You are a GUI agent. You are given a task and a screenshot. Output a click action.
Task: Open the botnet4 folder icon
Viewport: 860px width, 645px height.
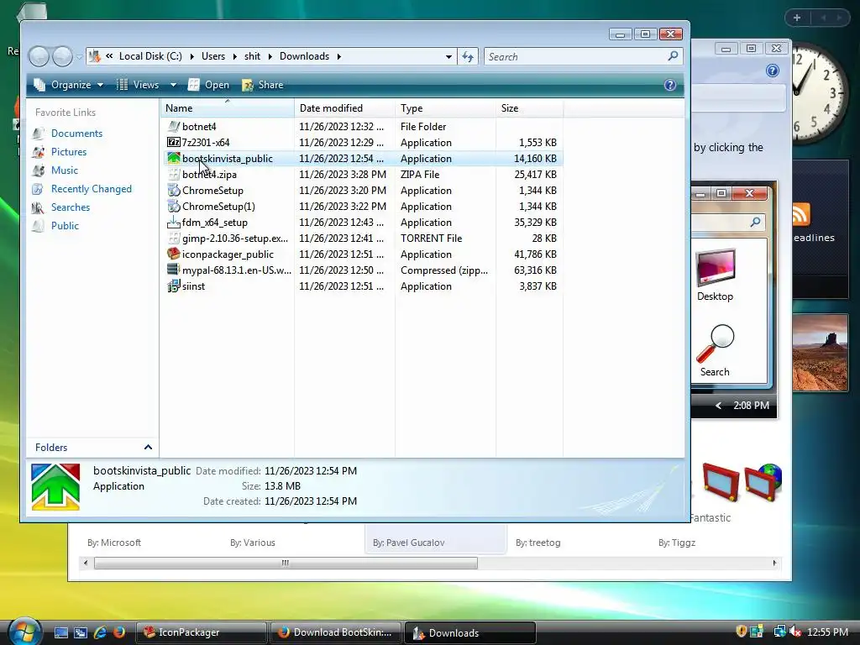[174, 127]
